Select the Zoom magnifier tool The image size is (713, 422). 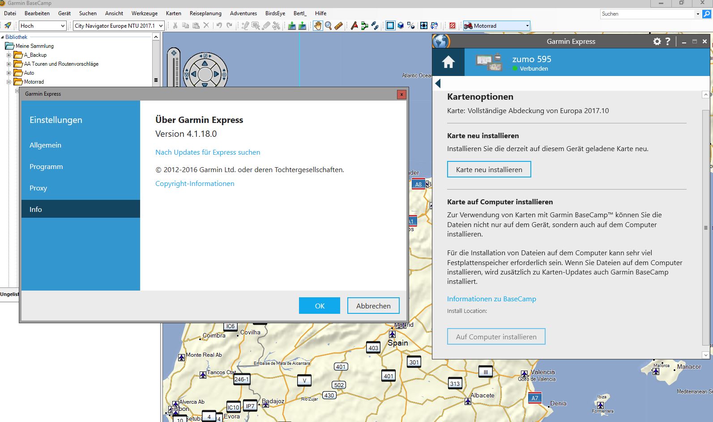click(x=328, y=25)
